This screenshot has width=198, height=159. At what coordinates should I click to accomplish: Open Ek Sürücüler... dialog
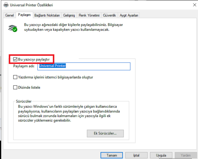[105, 133]
